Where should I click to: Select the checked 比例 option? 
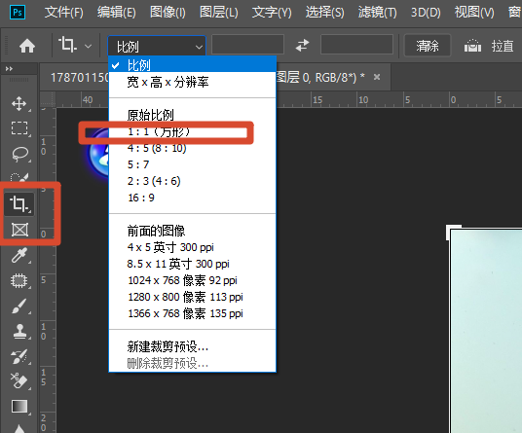tap(193, 65)
